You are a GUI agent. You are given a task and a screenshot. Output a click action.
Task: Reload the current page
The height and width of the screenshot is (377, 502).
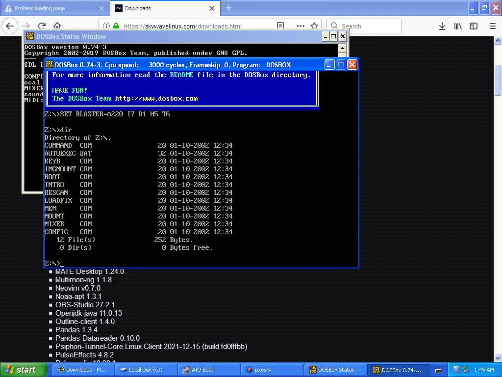click(x=42, y=26)
